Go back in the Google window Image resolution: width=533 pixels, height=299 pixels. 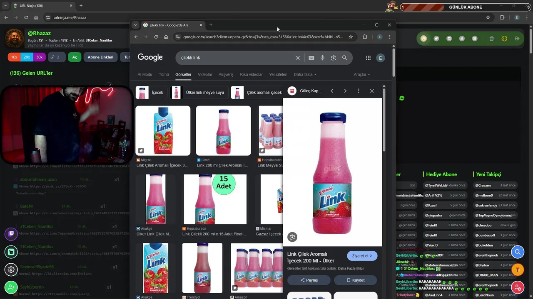136,37
